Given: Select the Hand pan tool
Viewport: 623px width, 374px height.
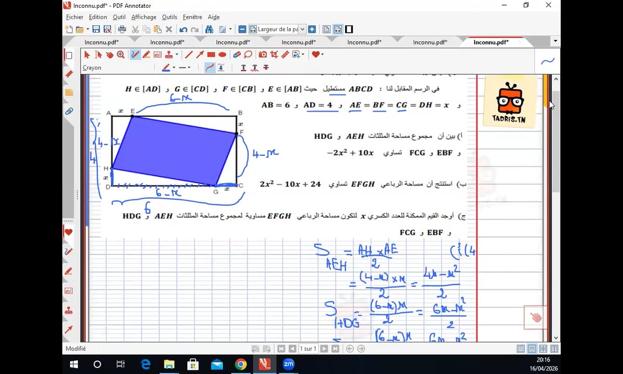Looking at the screenshot, I should click(110, 55).
